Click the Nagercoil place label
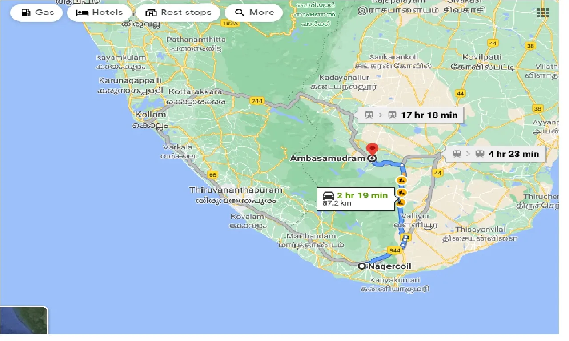Screen dimensions: 569x341 point(389,266)
